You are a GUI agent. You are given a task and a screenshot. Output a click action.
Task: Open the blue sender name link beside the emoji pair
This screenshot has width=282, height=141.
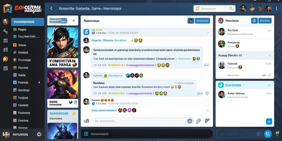(110, 40)
